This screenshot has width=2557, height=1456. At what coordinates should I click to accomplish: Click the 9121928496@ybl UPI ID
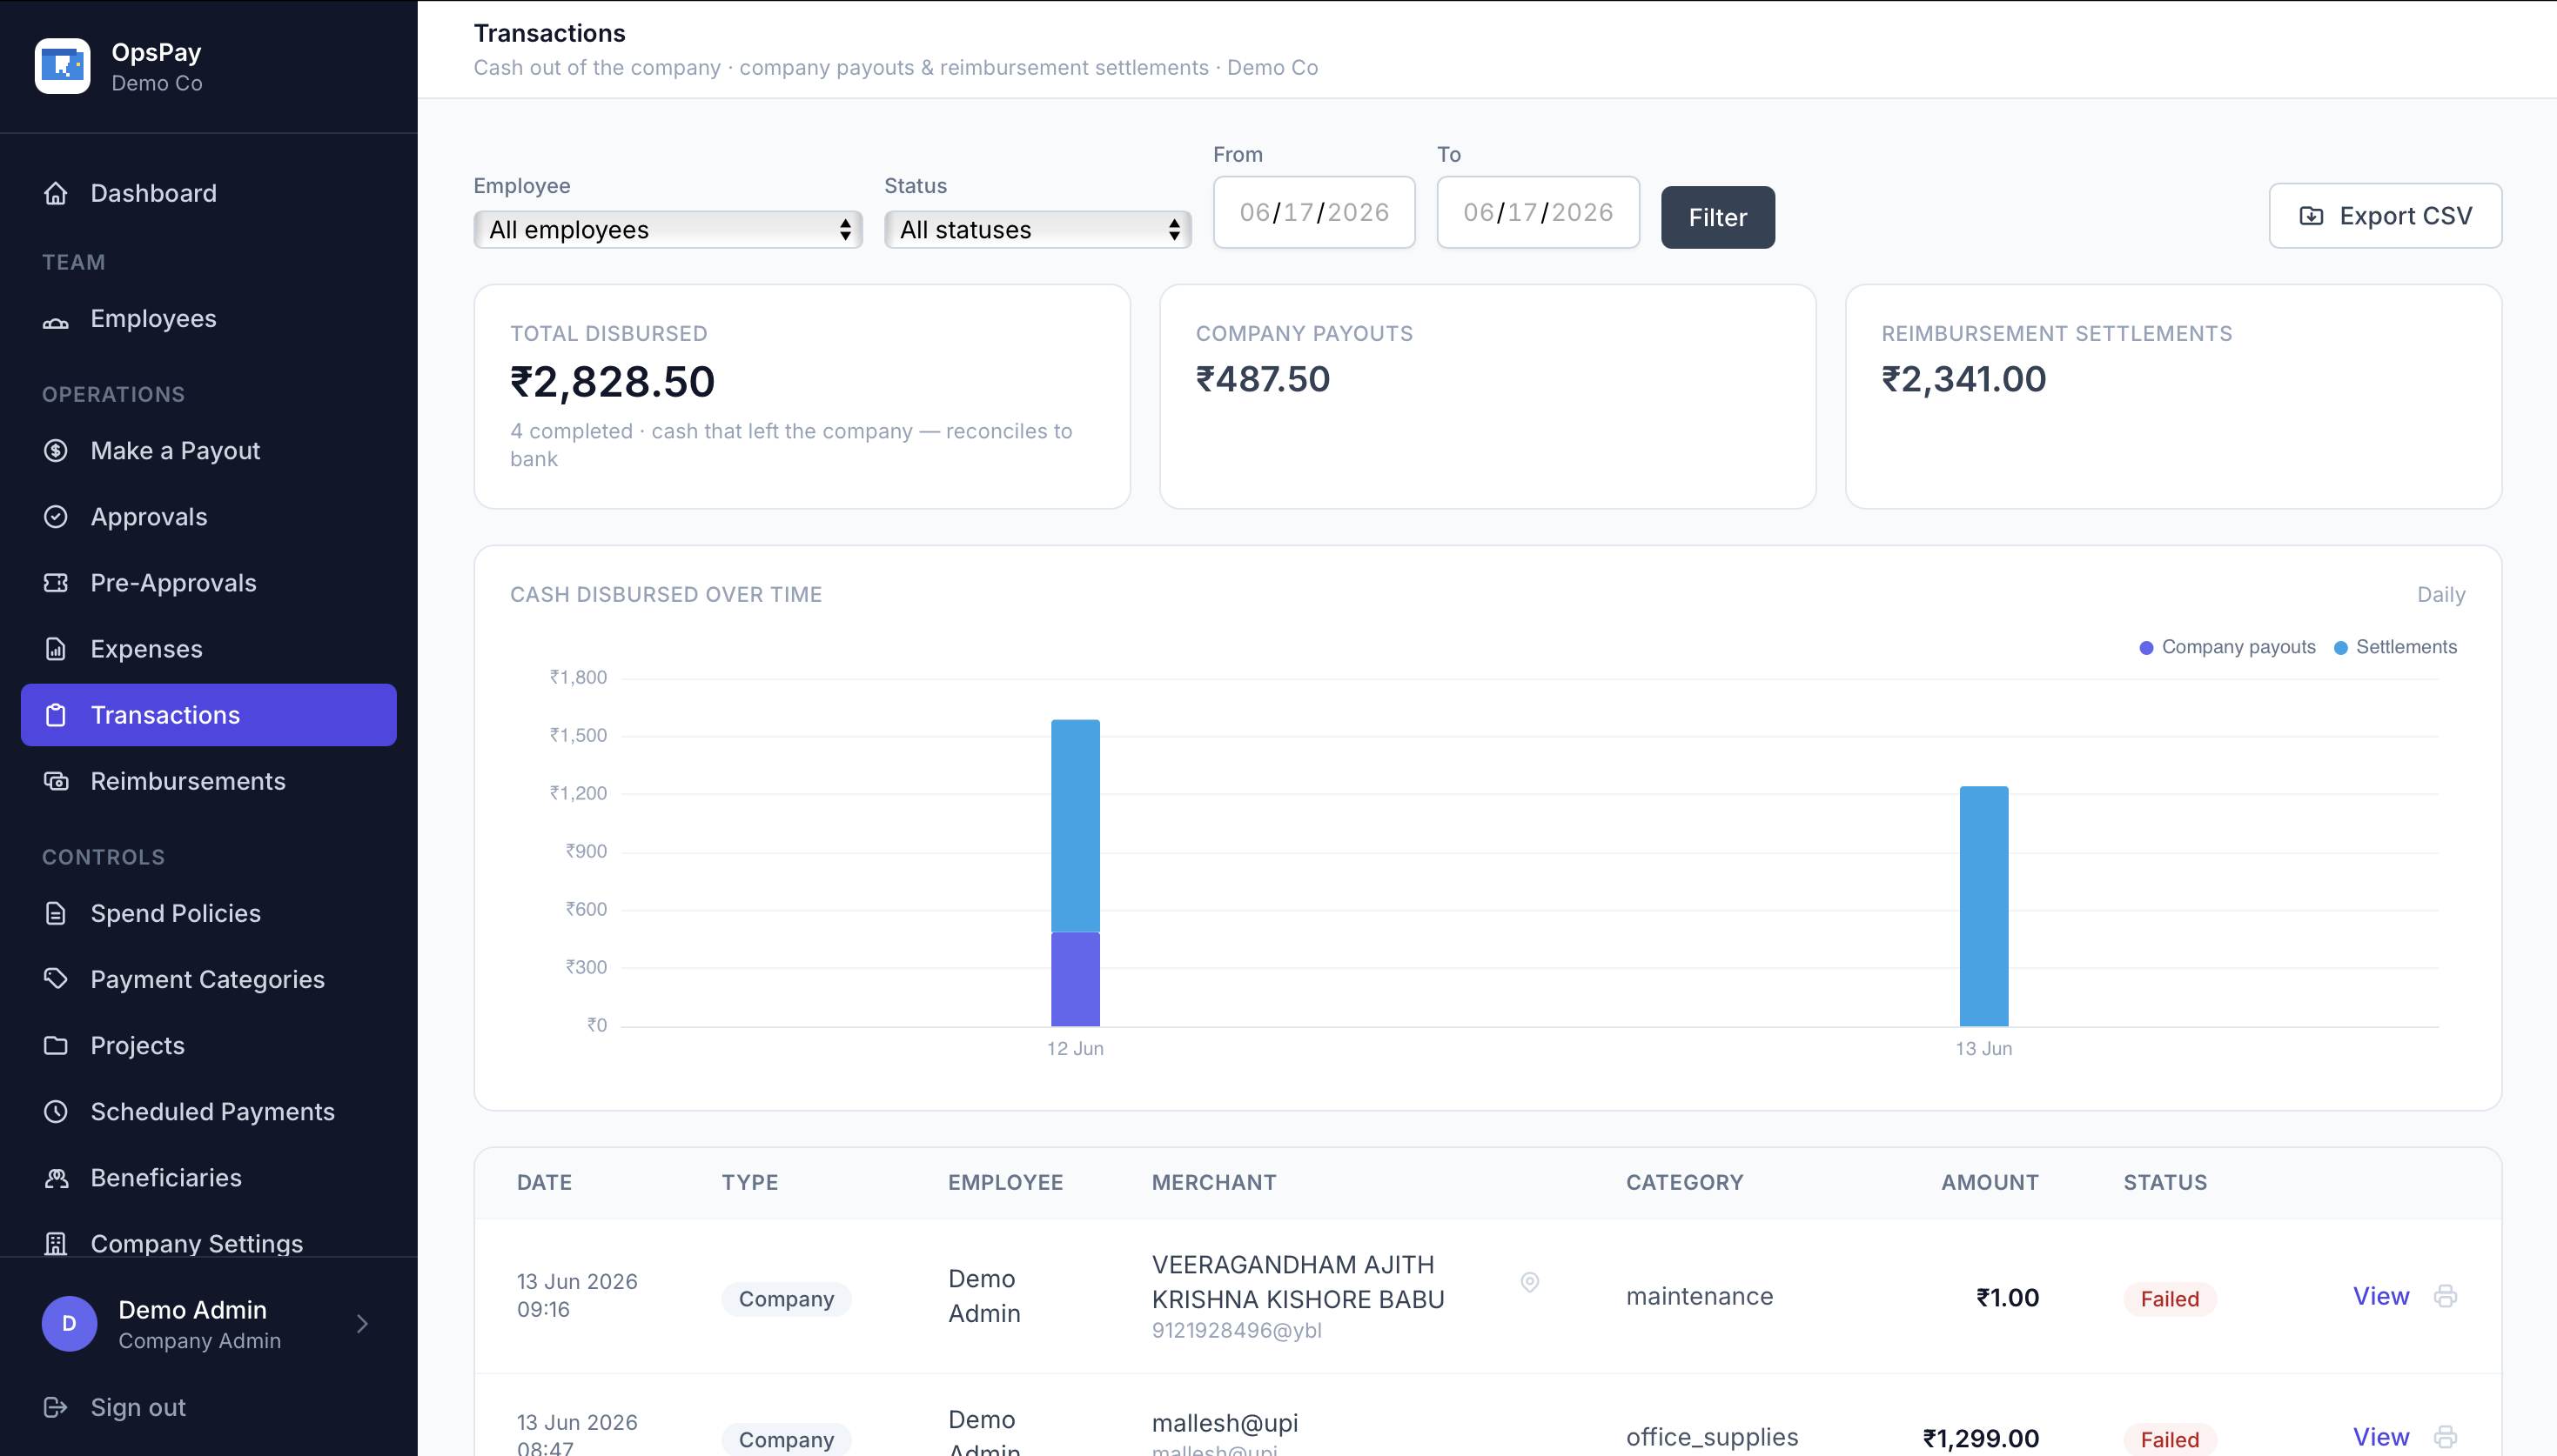[1236, 1330]
